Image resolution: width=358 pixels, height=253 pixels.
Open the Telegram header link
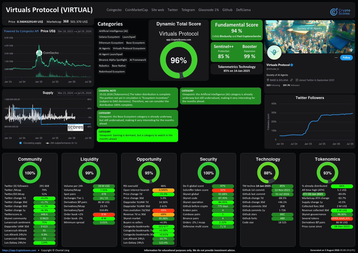(x=188, y=10)
